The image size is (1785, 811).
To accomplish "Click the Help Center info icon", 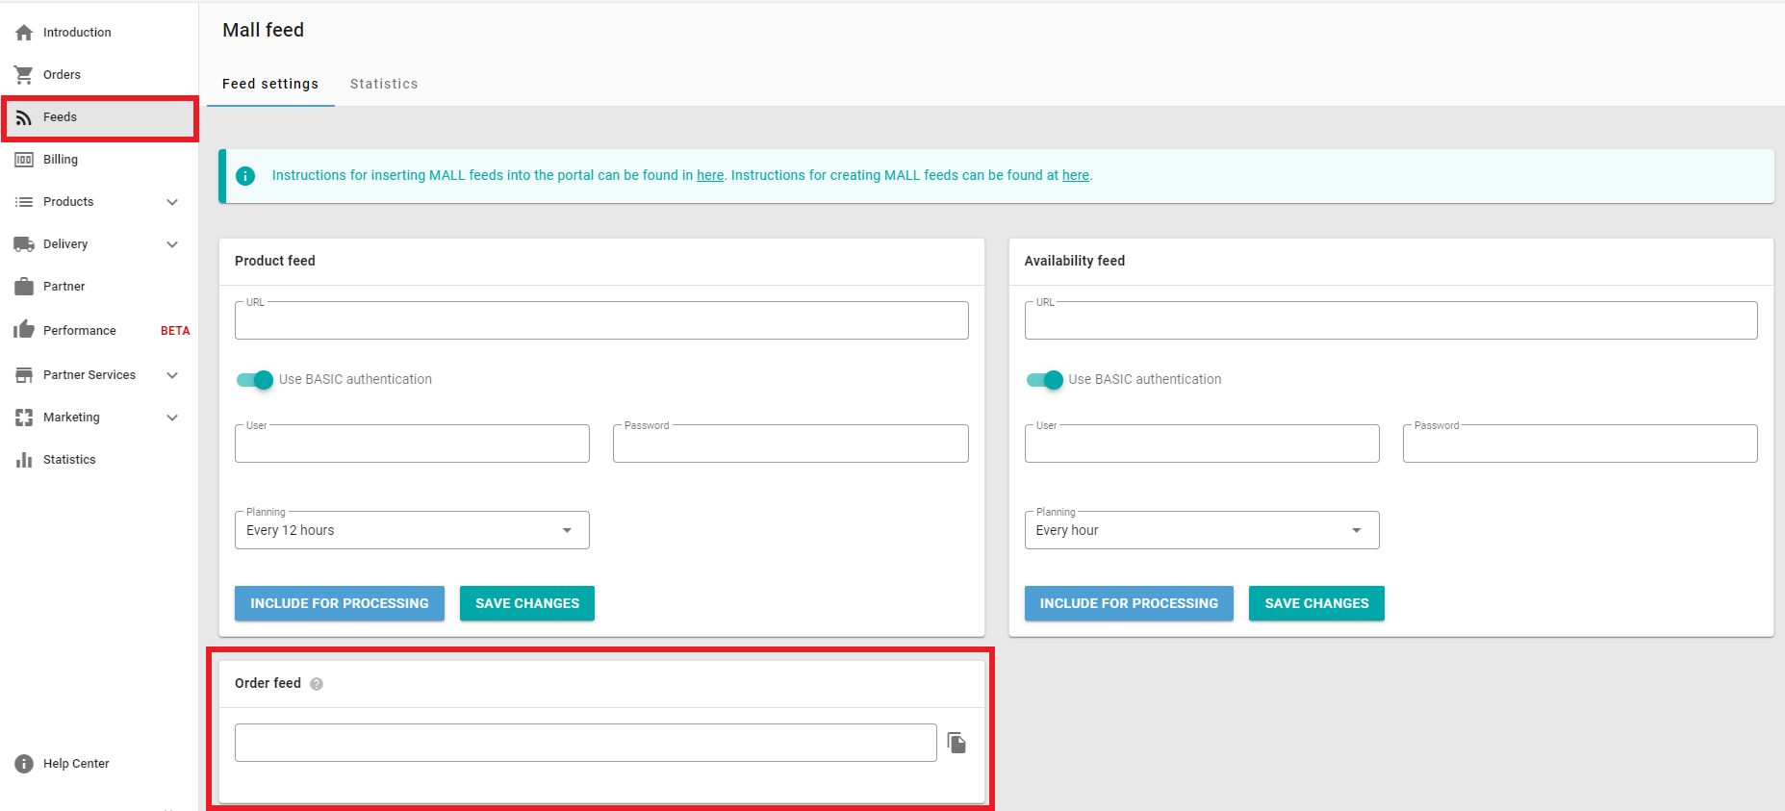I will (x=24, y=764).
